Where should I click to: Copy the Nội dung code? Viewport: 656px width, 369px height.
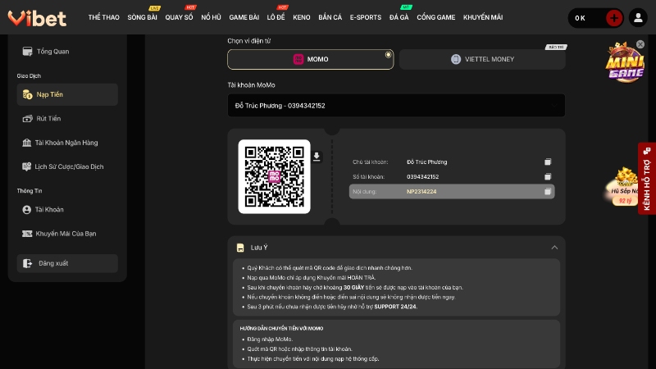(548, 192)
